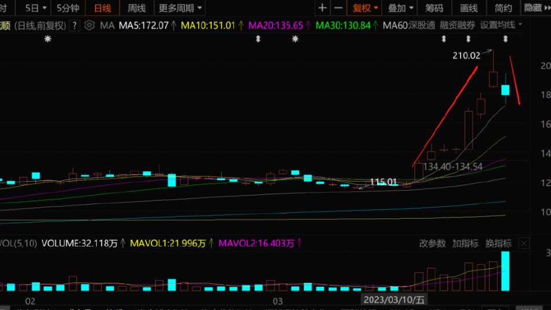This screenshot has height=310, width=551.
Task: Switch to the 5分钟 chart period
Action: (68, 8)
